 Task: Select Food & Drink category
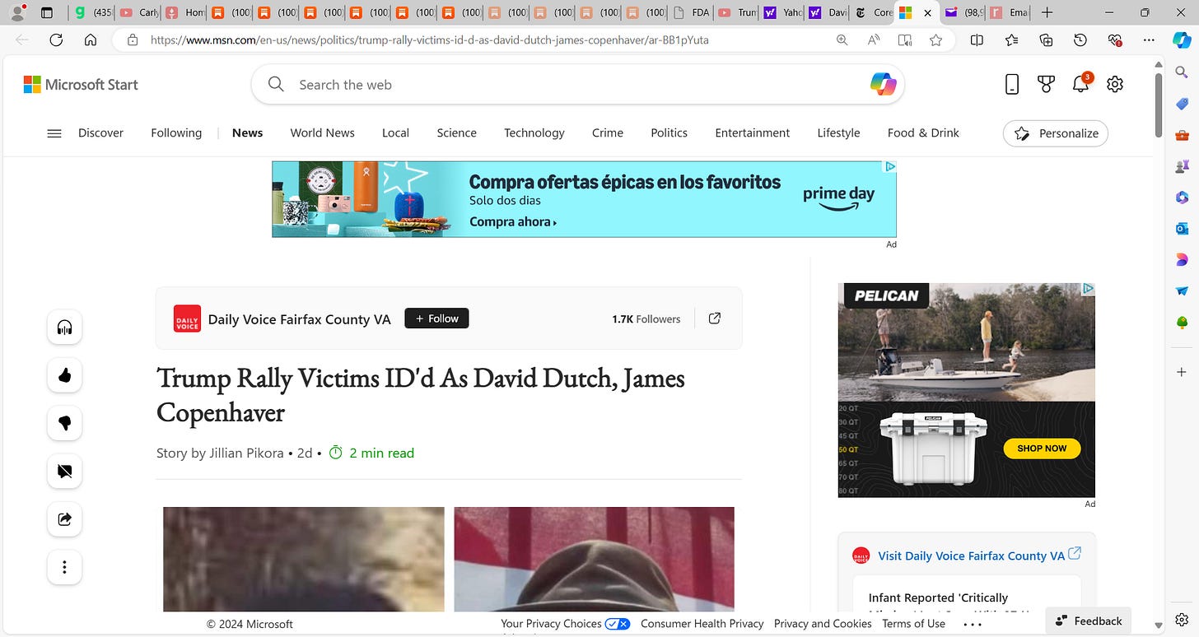pos(923,133)
